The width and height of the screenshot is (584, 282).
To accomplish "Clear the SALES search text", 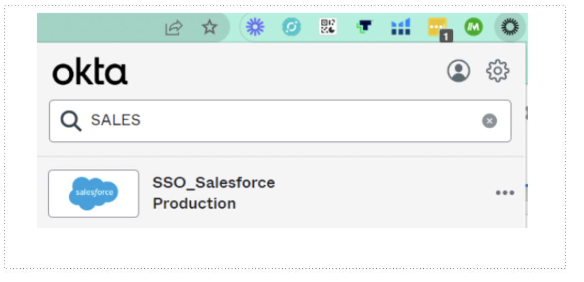I will (489, 121).
